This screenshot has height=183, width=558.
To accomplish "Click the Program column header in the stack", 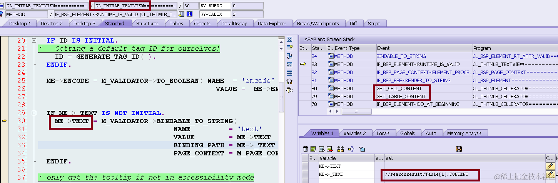I will tap(515, 48).
